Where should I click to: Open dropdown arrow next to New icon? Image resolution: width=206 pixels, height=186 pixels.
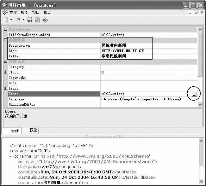coord(11,20)
